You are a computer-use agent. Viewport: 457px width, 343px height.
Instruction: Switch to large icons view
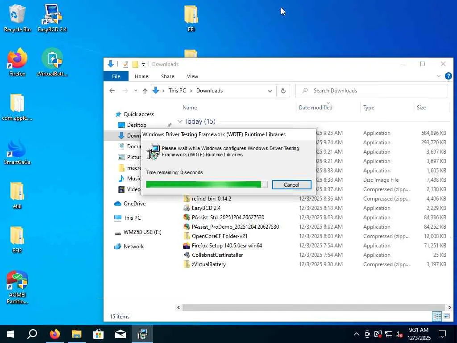tap(446, 316)
